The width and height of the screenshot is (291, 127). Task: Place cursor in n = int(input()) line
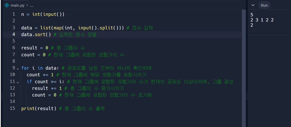pos(43,14)
